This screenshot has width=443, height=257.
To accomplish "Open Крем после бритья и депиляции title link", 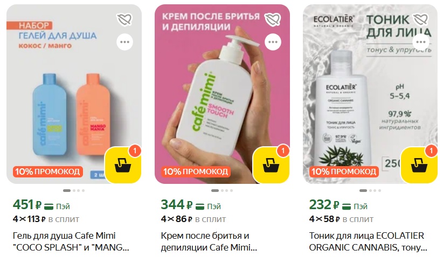I will point(209,241).
